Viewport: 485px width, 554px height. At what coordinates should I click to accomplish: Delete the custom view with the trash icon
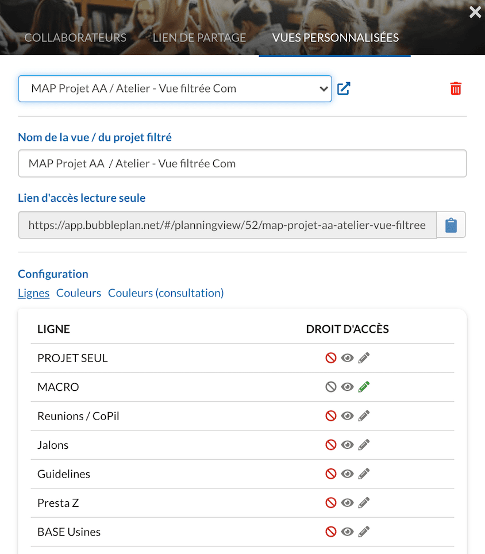(x=456, y=89)
